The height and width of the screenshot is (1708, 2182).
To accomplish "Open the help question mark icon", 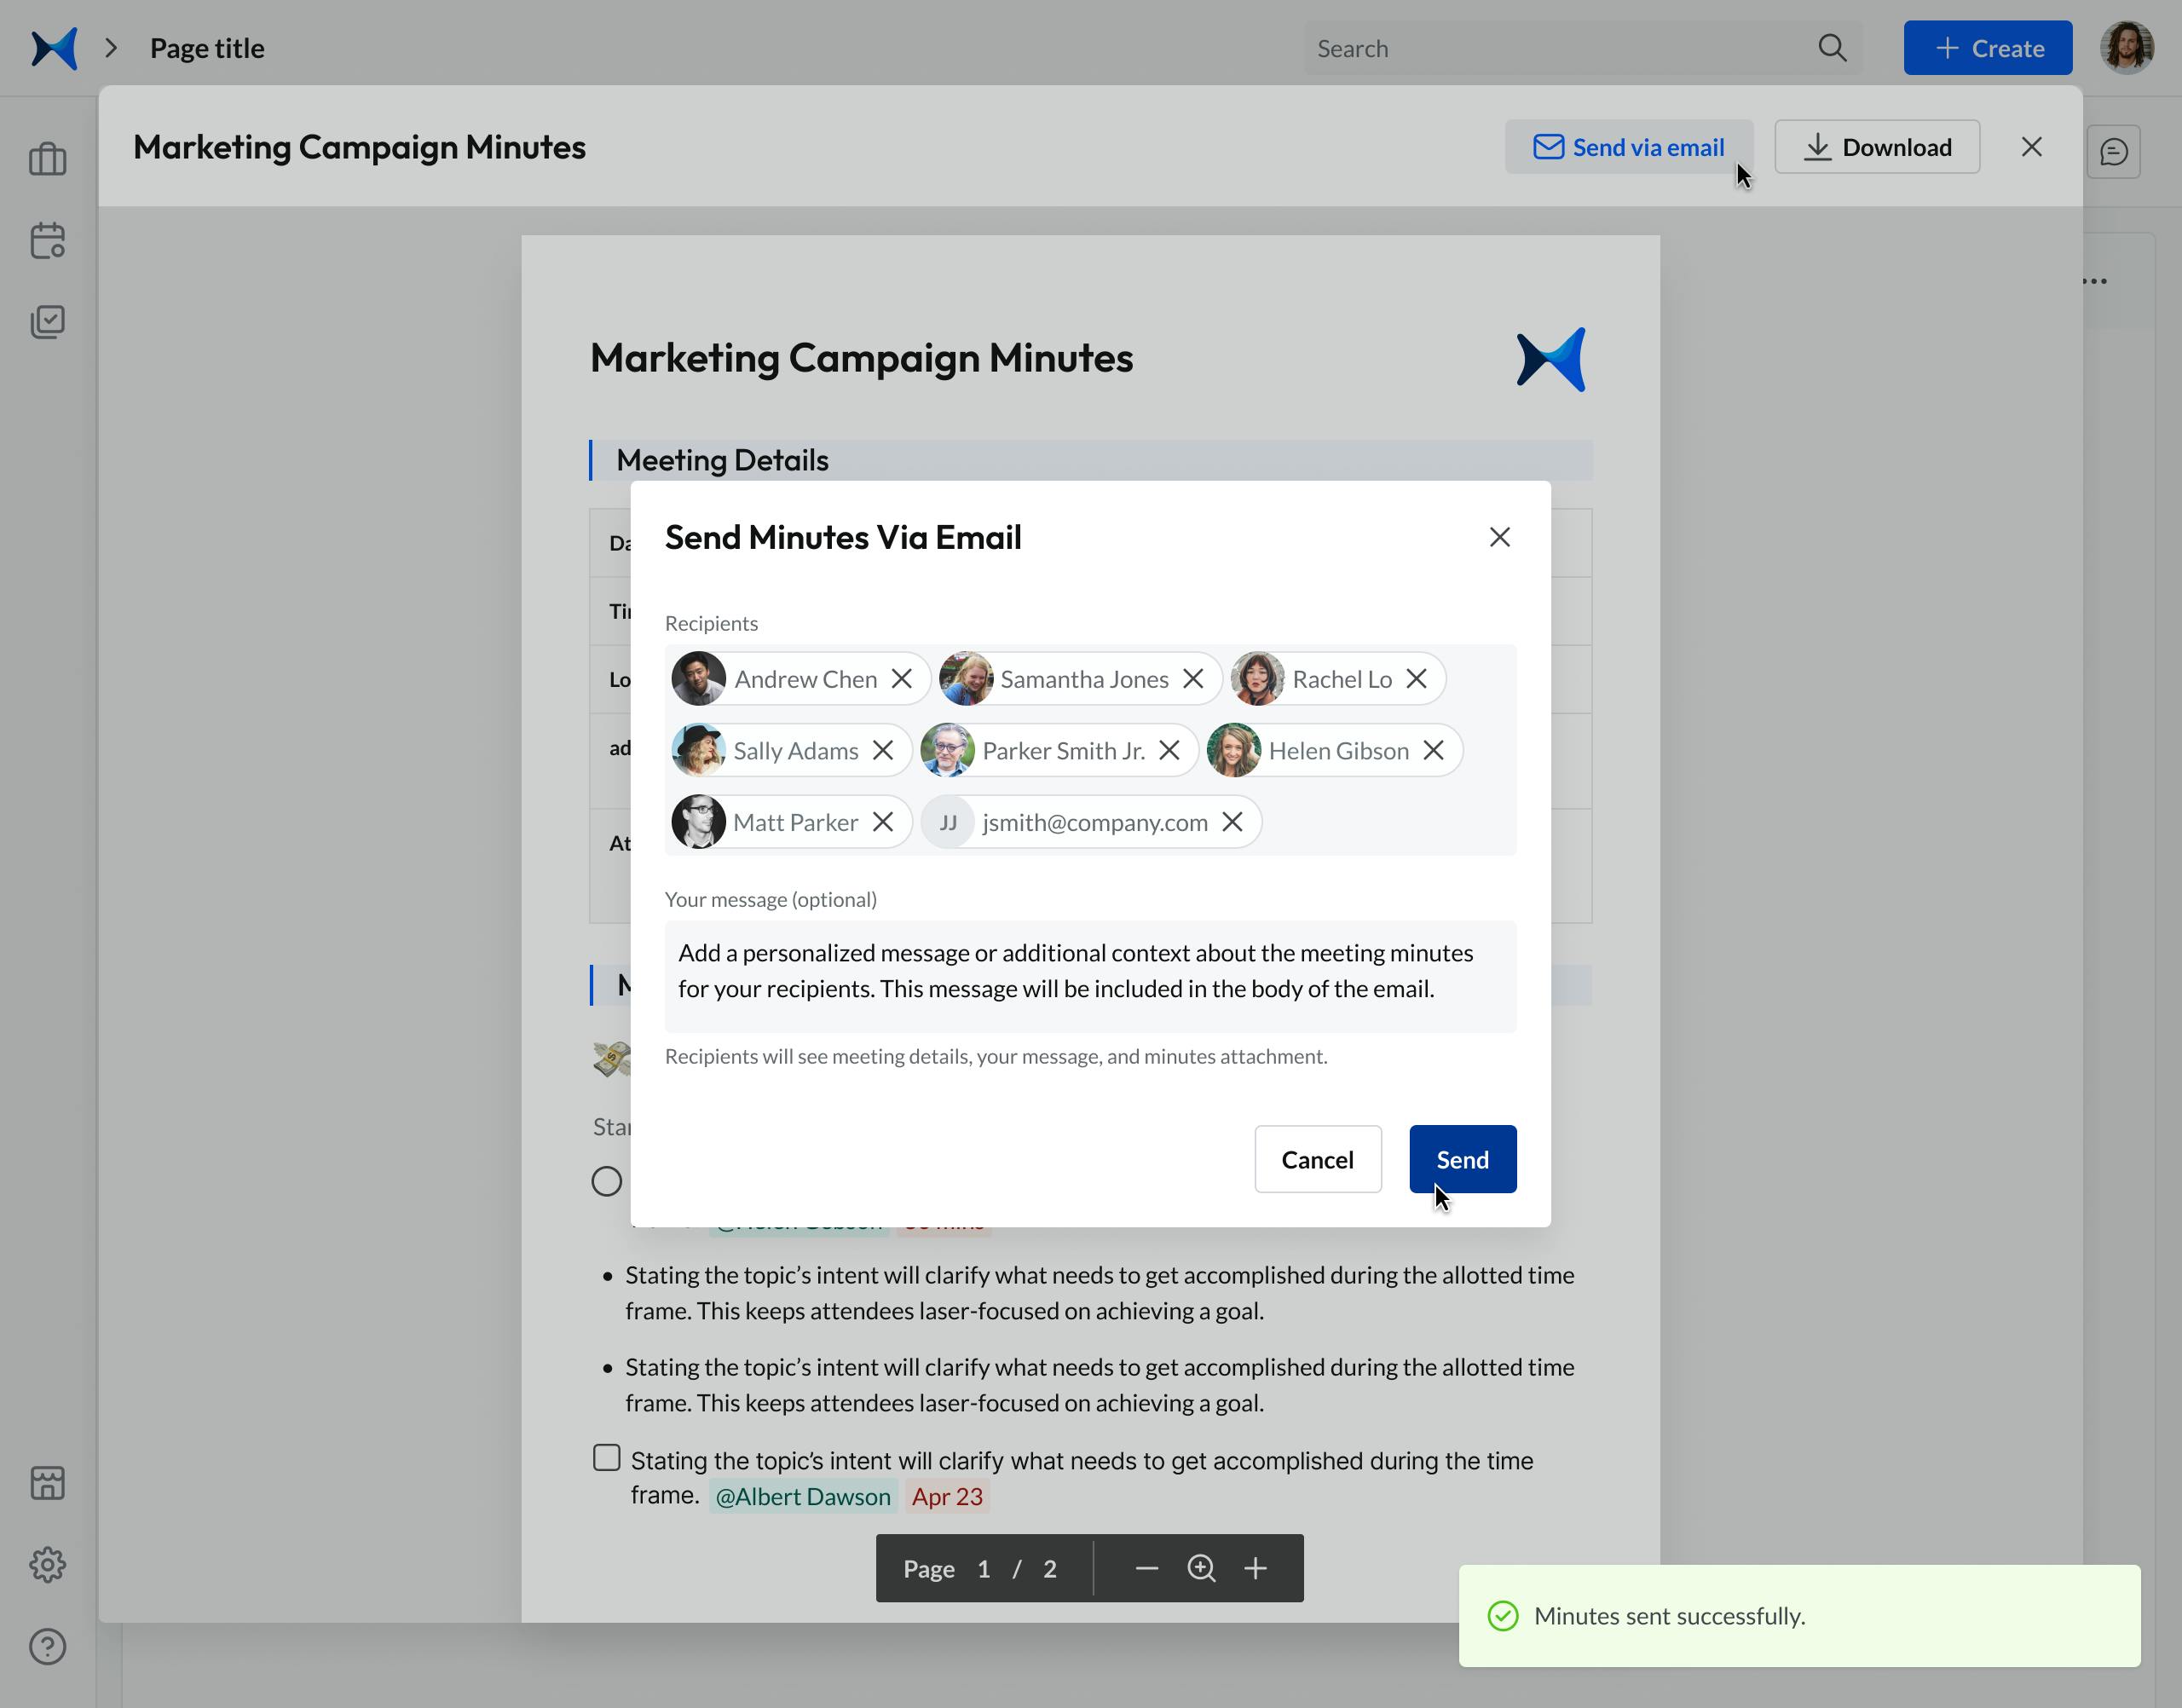I will point(48,1647).
